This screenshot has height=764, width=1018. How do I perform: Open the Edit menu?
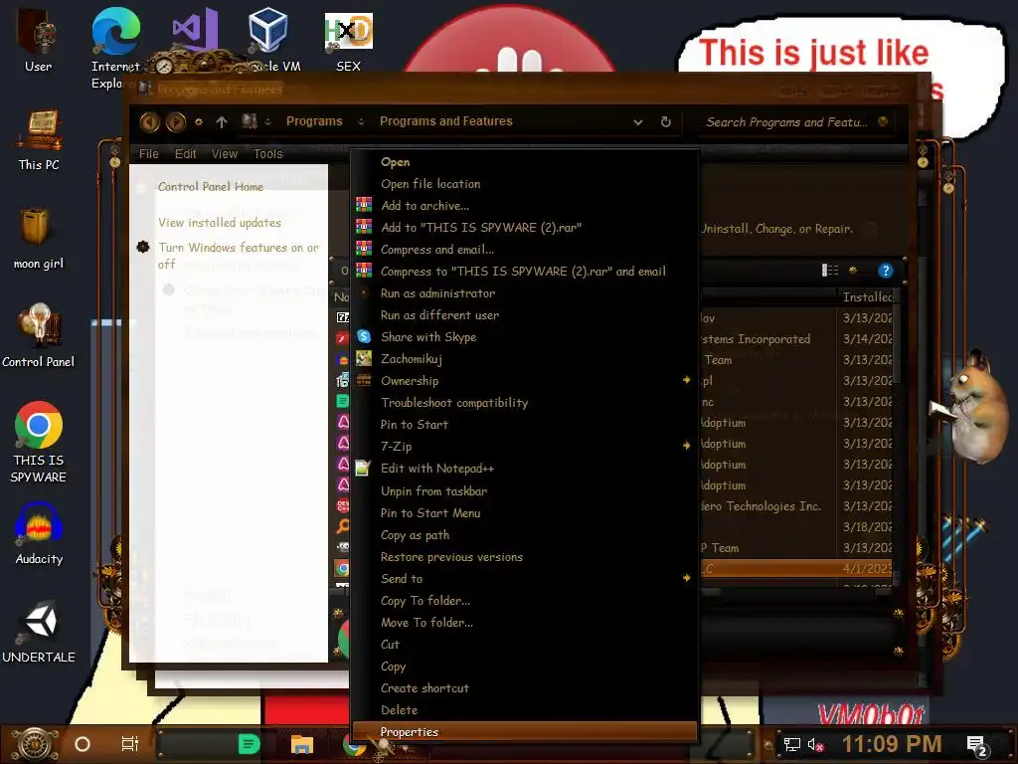tap(185, 154)
